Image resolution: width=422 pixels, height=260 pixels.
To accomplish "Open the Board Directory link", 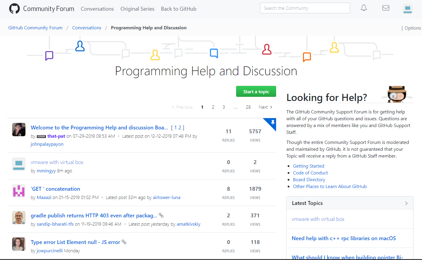I will pyautogui.click(x=309, y=180).
